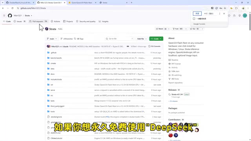
Task: Click the browser address bar URL
Action: (33, 8)
